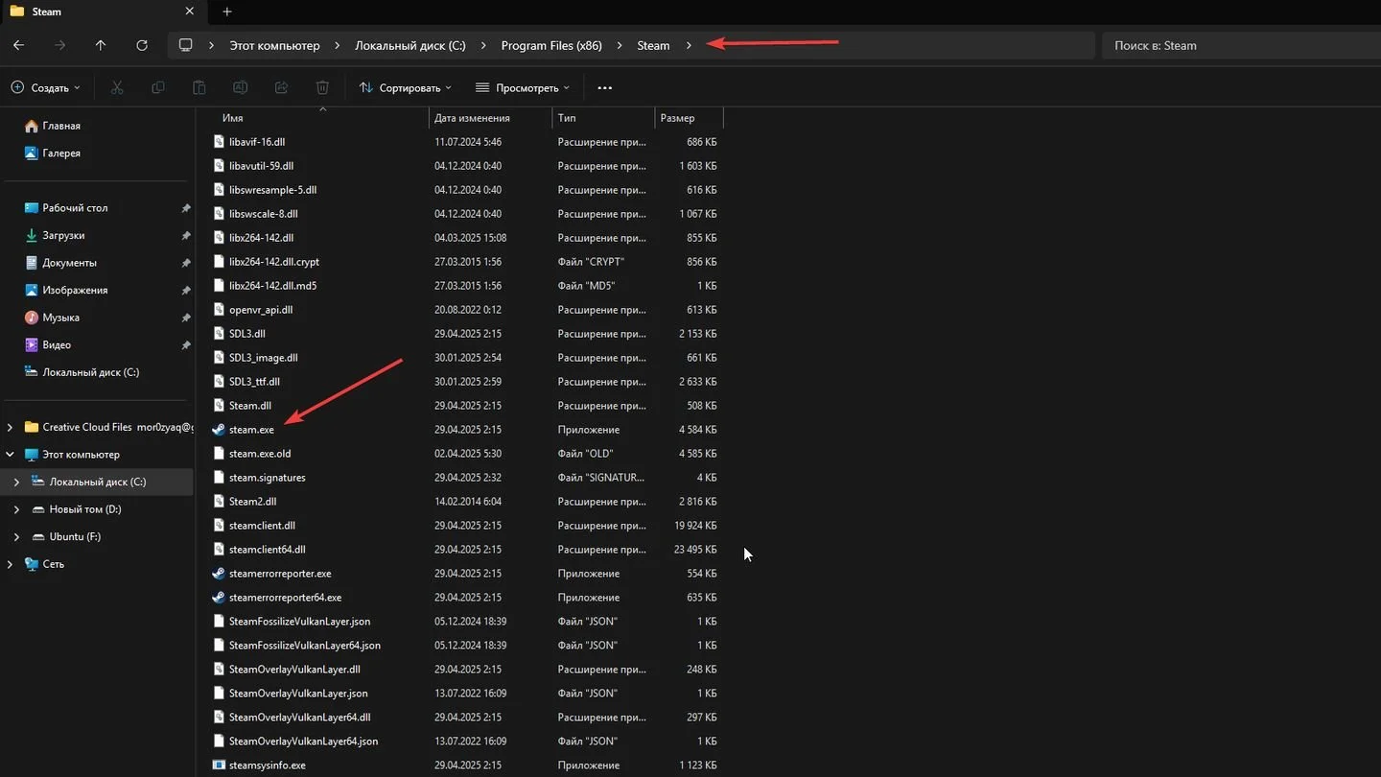Click the Поиск в: Steam search box

1241,45
